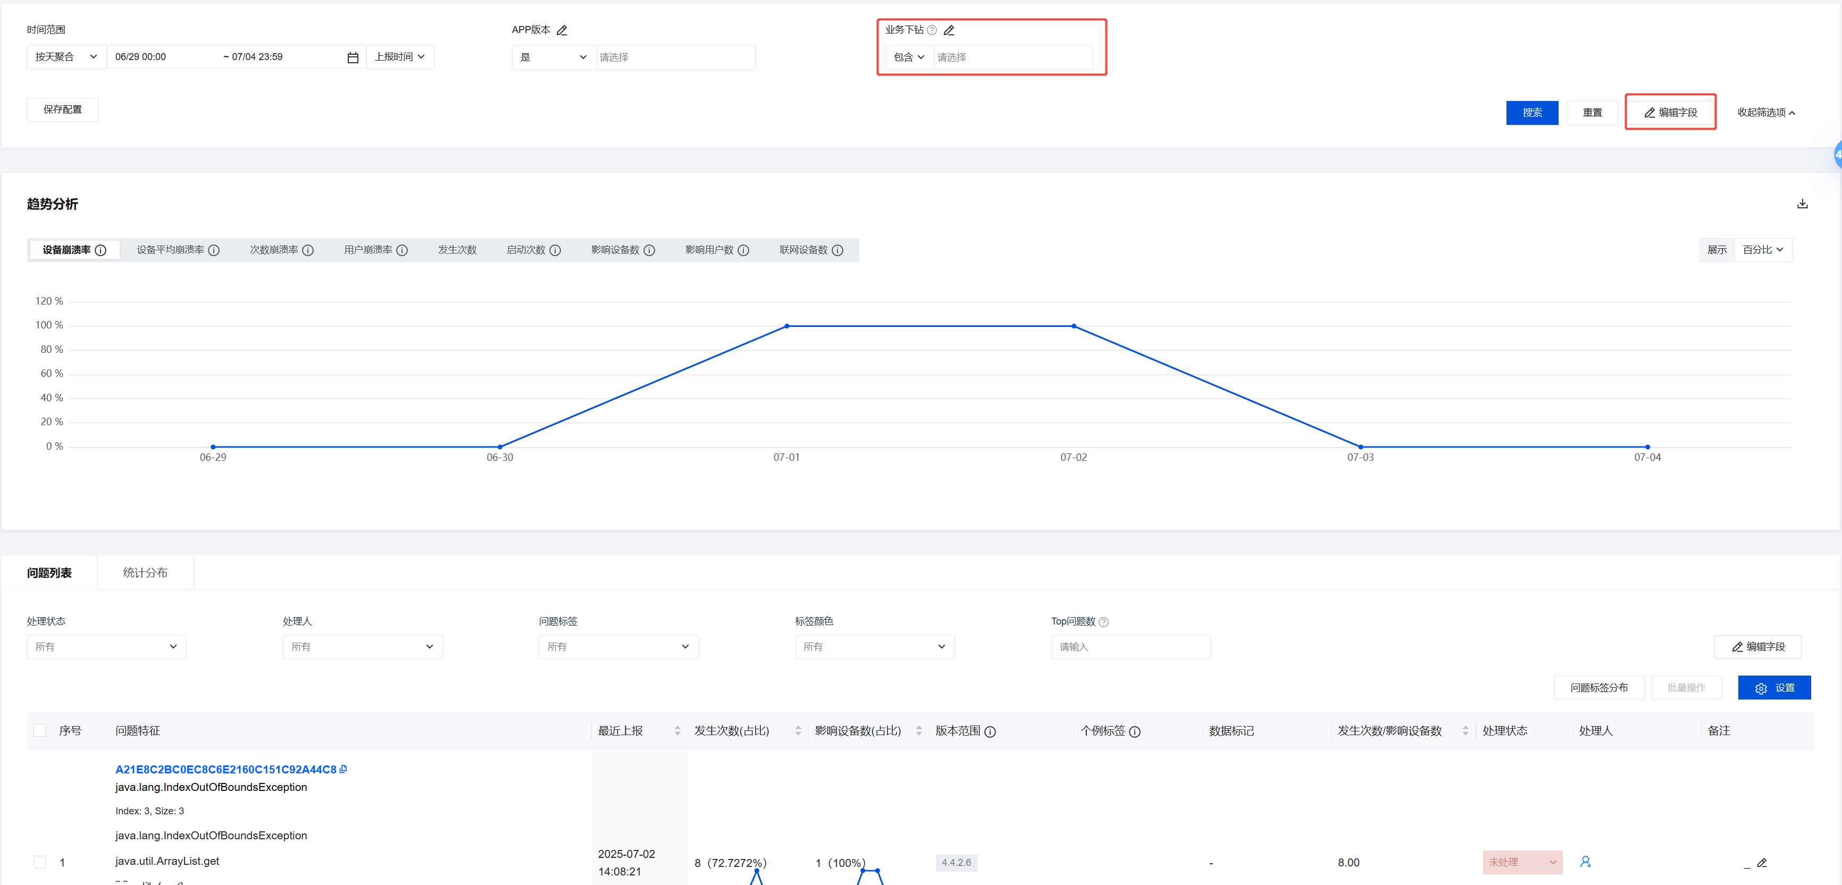1842x885 pixels.
Task: Sort by 最近上报 column arrows
Action: (676, 730)
